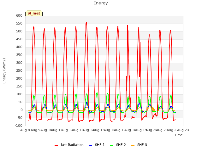Viewport: 202px width, 151px height.
Task: Click the 500 y-axis tick label
Action: (19, 31)
